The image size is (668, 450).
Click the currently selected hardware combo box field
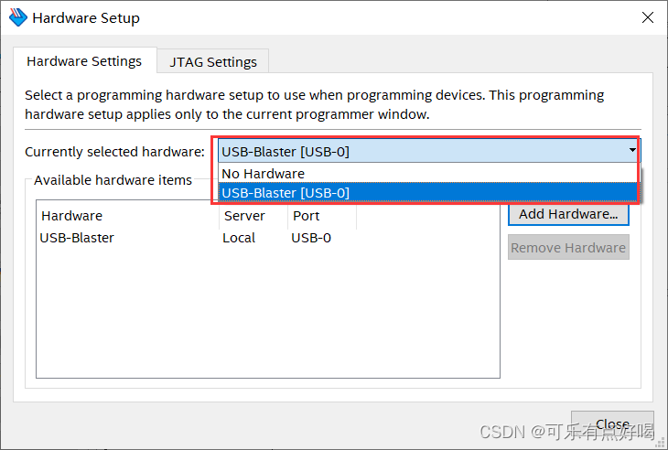421,151
